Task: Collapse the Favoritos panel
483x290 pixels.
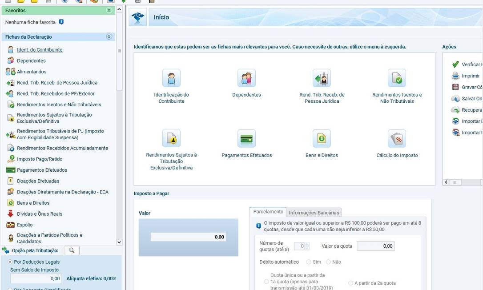Action: pos(109,10)
